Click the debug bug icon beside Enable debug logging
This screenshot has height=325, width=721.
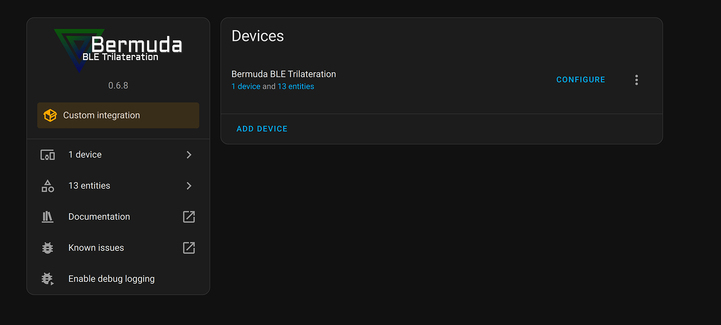[x=47, y=278]
